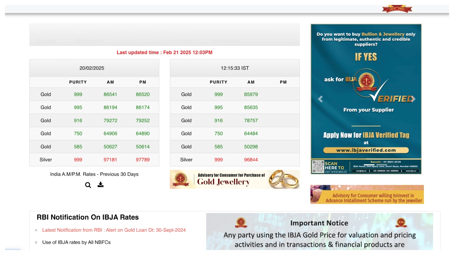Viewport: 454px width, 255px height.
Task: Click India A.M/P.M. Rates Previous 30 Days text
Action: tap(94, 174)
